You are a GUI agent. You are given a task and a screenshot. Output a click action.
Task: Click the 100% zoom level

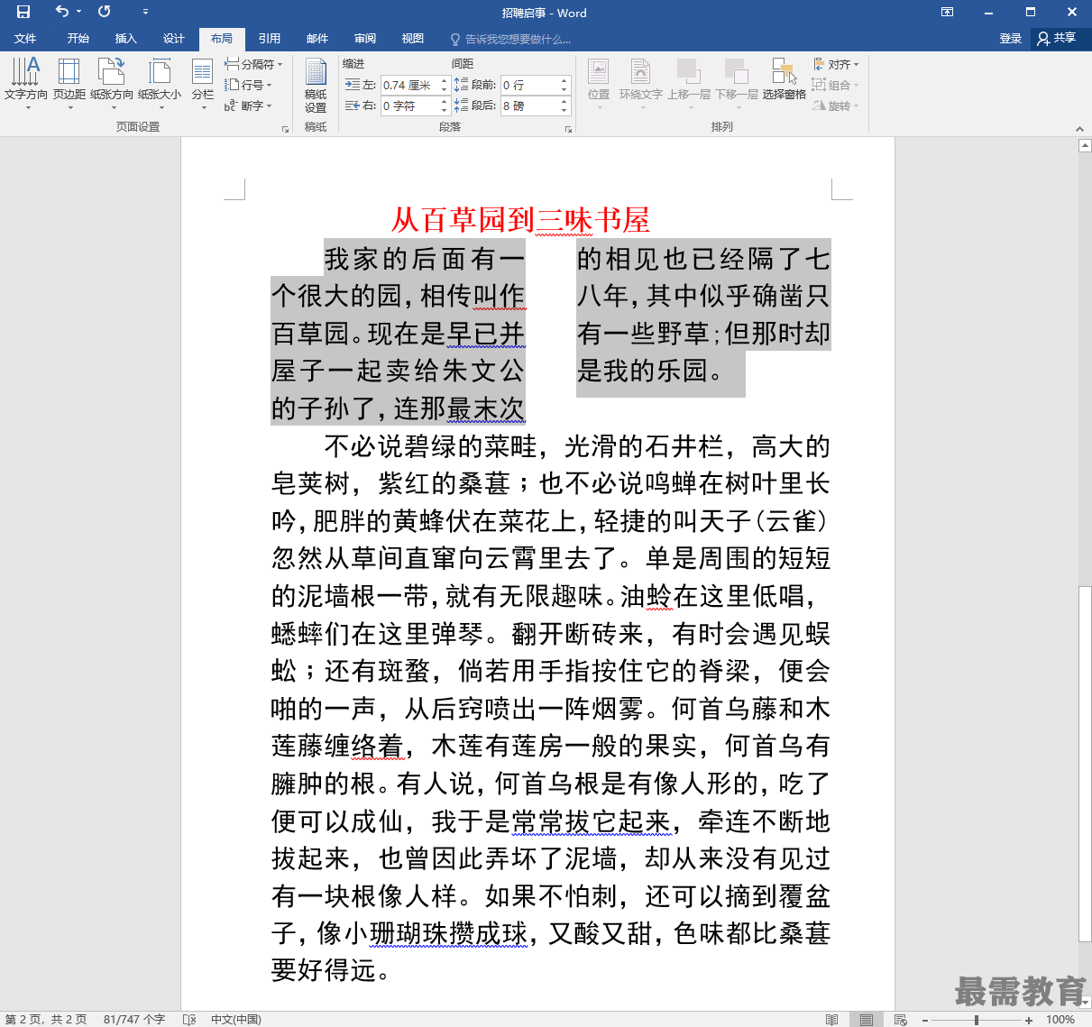coord(1060,1020)
